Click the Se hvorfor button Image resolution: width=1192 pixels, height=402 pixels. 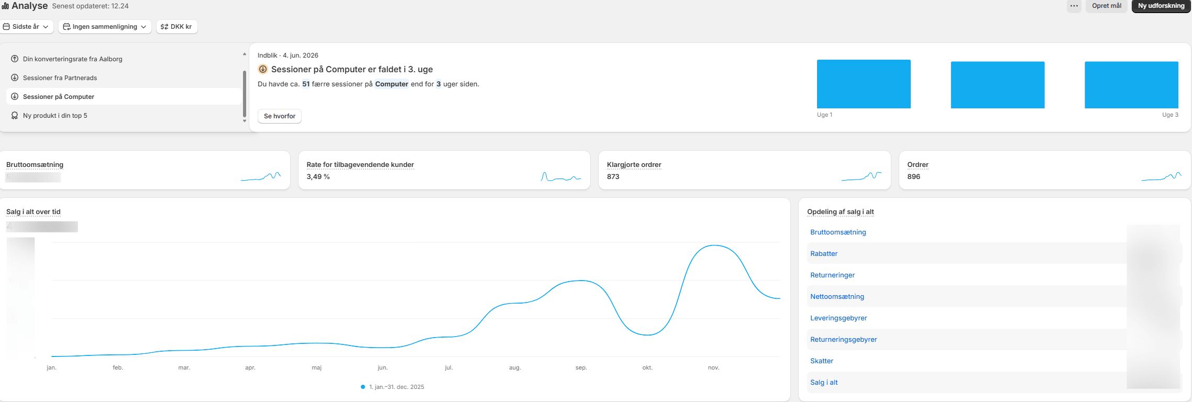(x=280, y=116)
